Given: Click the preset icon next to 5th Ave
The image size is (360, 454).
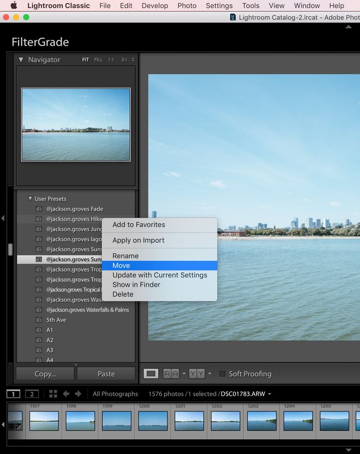Looking at the screenshot, I should 39,320.
